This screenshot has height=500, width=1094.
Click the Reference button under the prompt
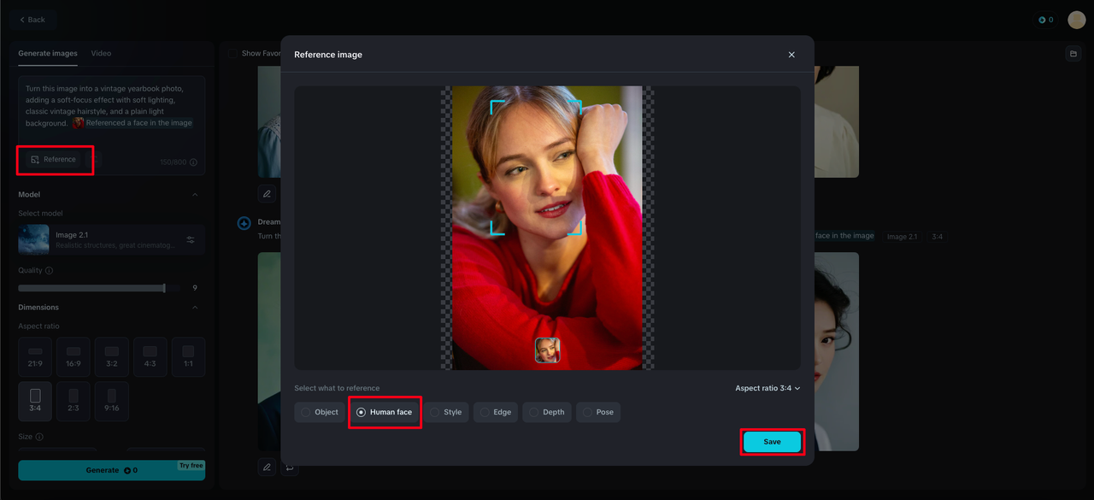[x=53, y=160]
